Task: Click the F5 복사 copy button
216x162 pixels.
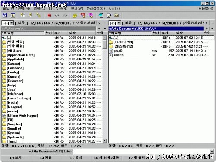Action: 76,158
